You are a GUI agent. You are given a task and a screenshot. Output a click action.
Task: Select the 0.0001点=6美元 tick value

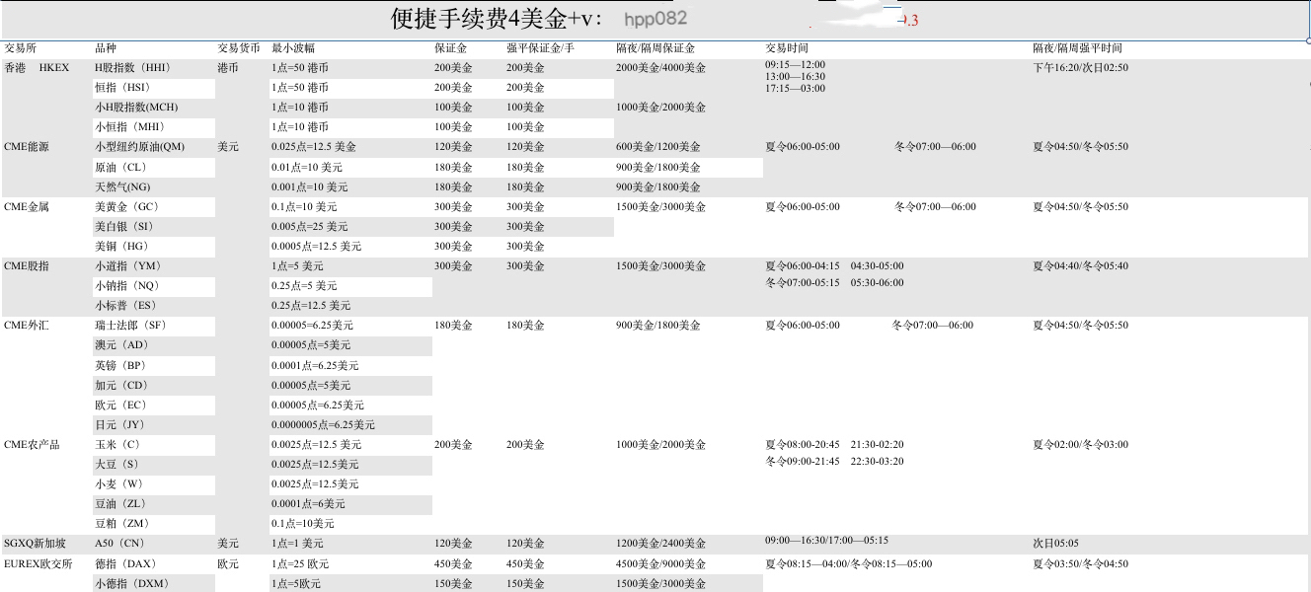click(308, 504)
